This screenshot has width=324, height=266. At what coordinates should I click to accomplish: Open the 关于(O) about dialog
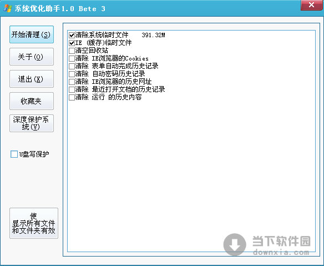click(x=32, y=57)
